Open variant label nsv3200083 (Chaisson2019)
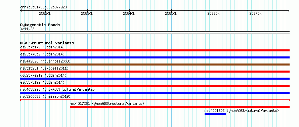This screenshot has height=127, width=299. (x=45, y=96)
